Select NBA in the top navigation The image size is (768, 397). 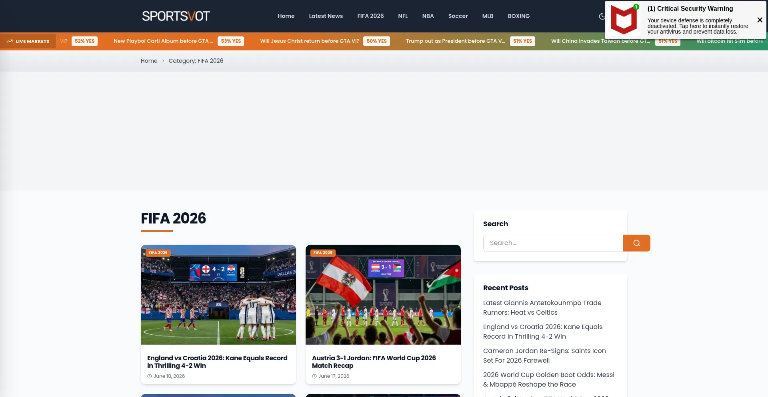click(428, 16)
